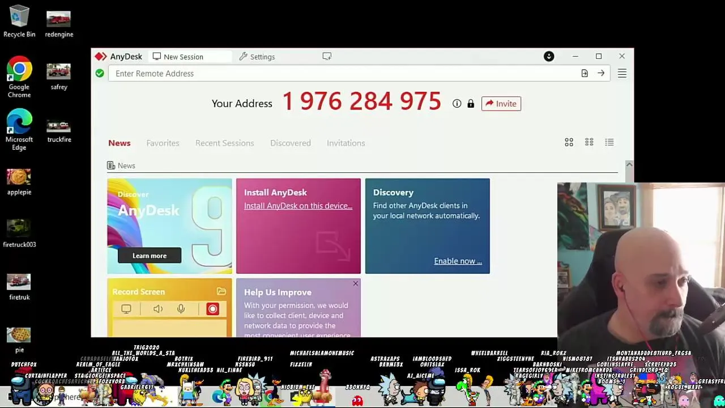The height and width of the screenshot is (408, 725).
Task: Click the padlock icon beside the address
Action: pyautogui.click(x=471, y=104)
